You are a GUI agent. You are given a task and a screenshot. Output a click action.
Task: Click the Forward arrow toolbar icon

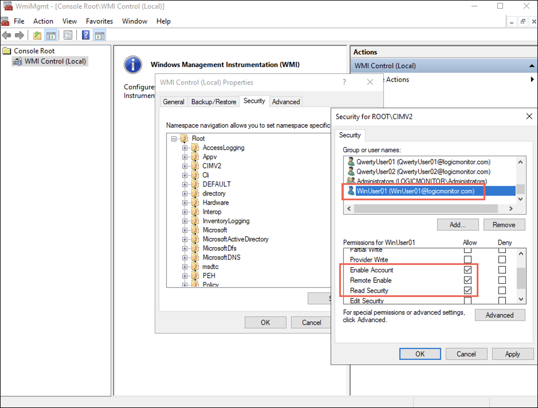pyautogui.click(x=19, y=35)
